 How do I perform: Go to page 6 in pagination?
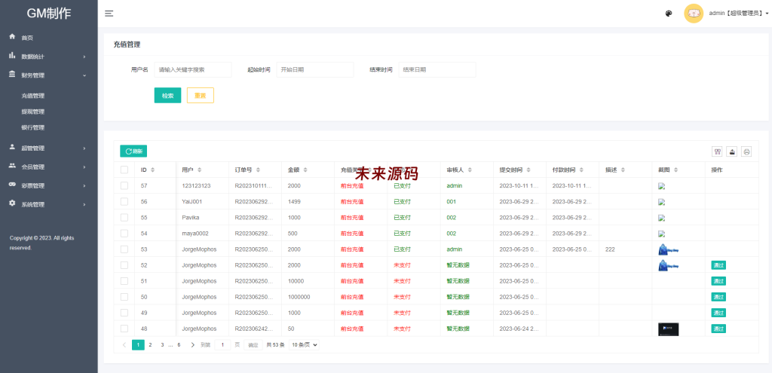pyautogui.click(x=179, y=345)
